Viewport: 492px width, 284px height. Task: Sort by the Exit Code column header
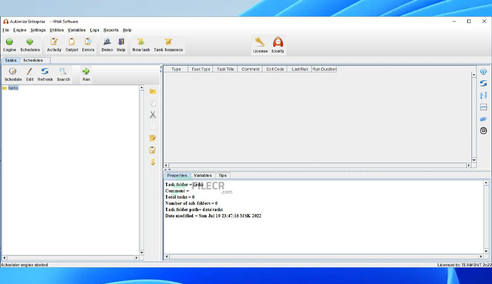pyautogui.click(x=275, y=69)
